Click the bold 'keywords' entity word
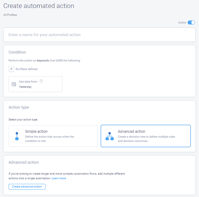 (x=43, y=61)
